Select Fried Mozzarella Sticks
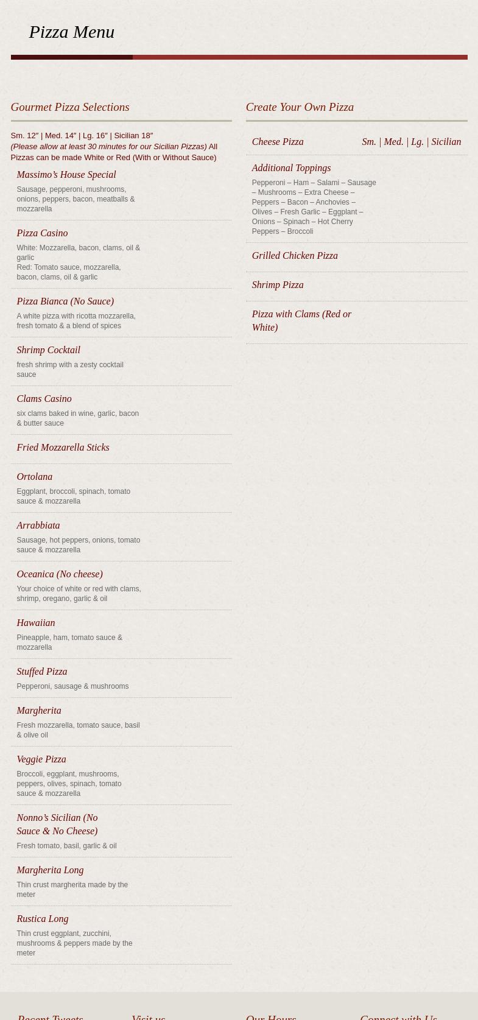478x1020 pixels. tap(63, 448)
